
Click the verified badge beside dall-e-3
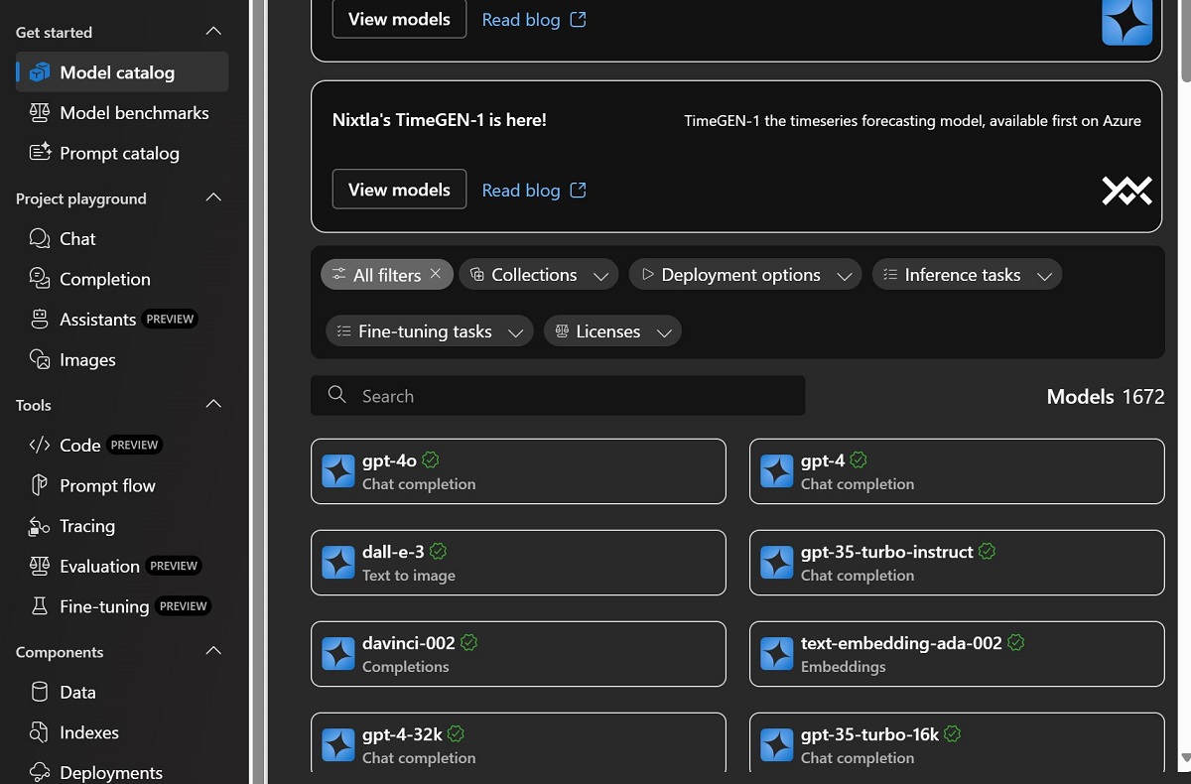438,551
